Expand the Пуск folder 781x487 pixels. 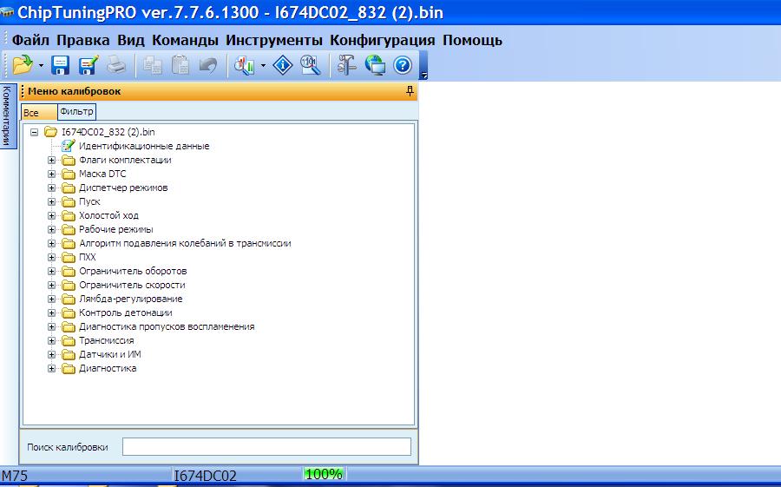(51, 202)
